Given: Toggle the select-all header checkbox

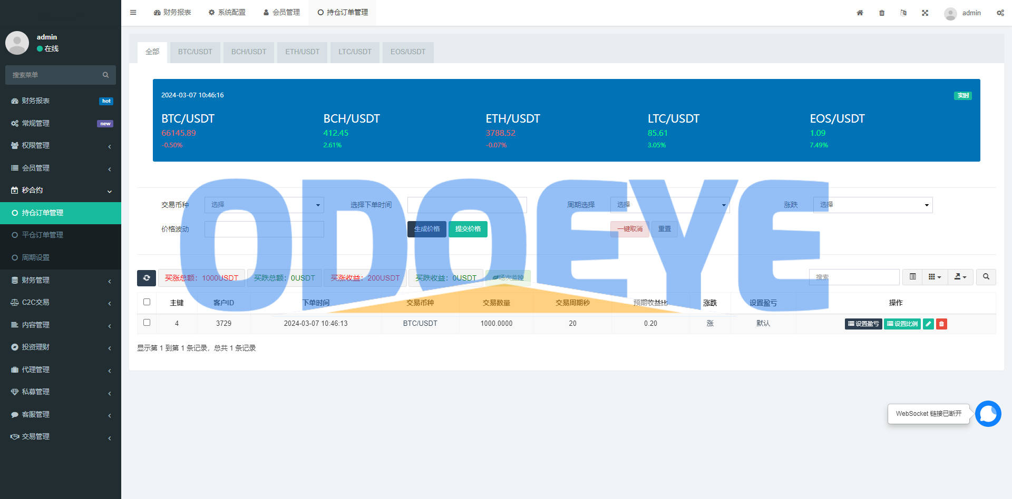Looking at the screenshot, I should pyautogui.click(x=147, y=302).
